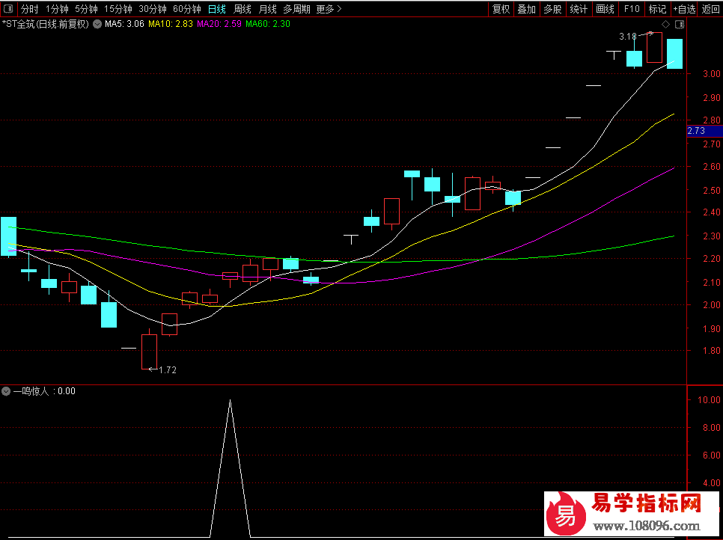Switch to the 分时 intraday tab
723x540 pixels.
[x=29, y=9]
